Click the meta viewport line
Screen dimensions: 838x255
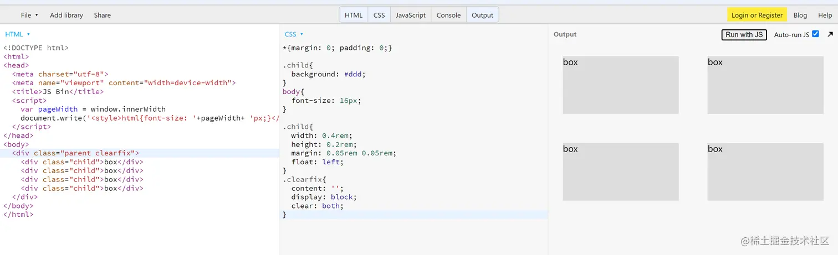coord(124,83)
